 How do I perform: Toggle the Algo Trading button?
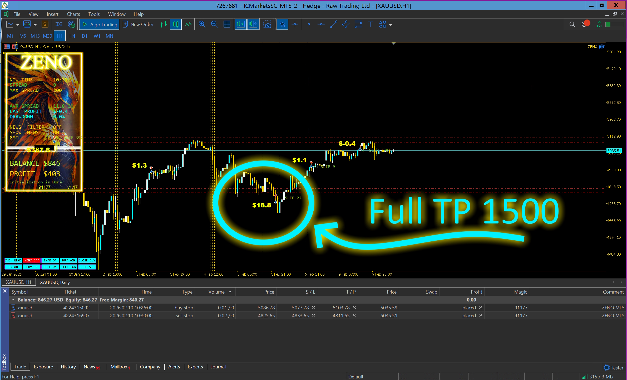click(x=100, y=25)
